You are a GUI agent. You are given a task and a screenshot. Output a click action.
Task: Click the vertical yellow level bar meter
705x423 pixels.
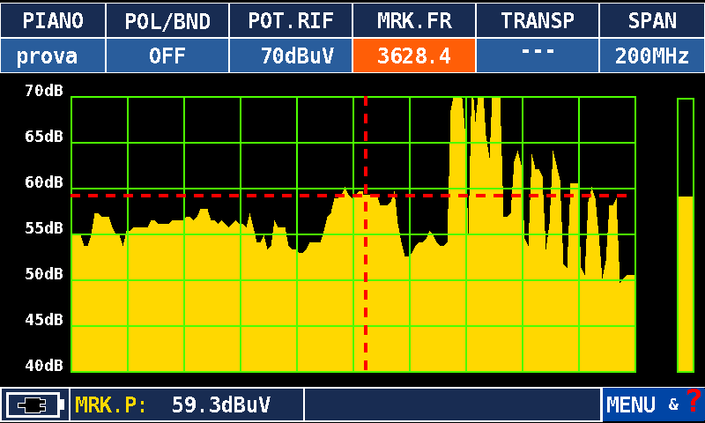(686, 235)
